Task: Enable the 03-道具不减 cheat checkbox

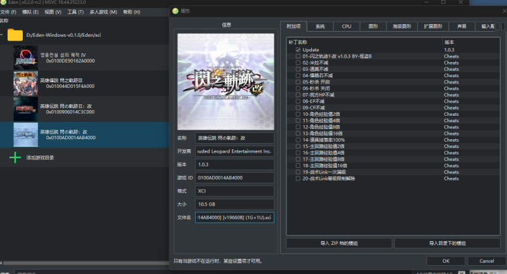Action: click(x=298, y=69)
